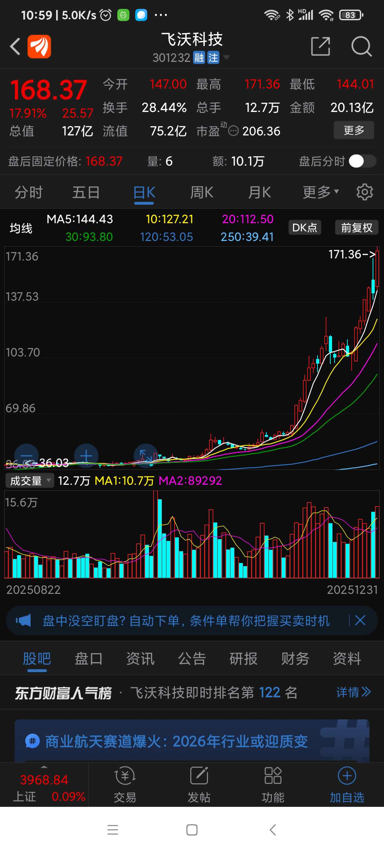This screenshot has height=853, width=384.
Task: Tap the 飞沃科技 stock title
Action: [x=192, y=39]
